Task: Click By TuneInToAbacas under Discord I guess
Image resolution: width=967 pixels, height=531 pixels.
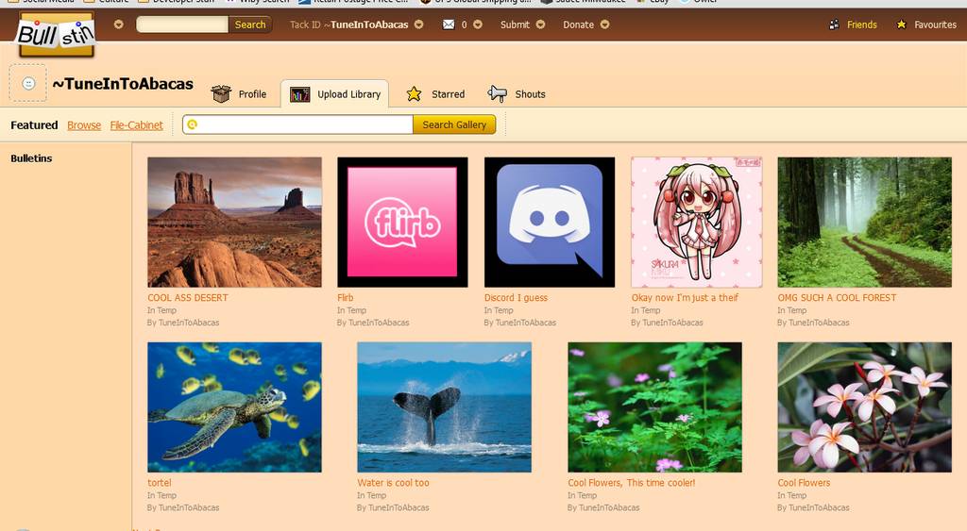Action: [x=520, y=323]
